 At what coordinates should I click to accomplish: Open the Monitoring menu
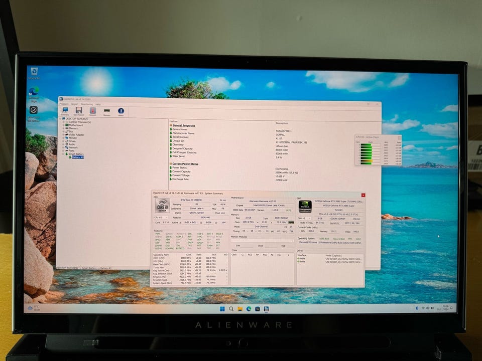click(x=87, y=104)
